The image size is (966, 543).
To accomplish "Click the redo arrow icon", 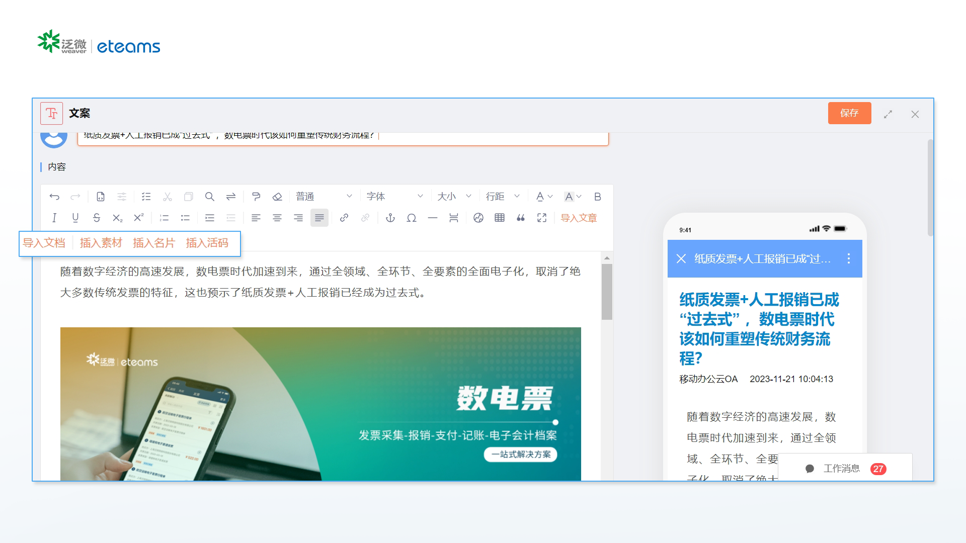I will pyautogui.click(x=75, y=197).
